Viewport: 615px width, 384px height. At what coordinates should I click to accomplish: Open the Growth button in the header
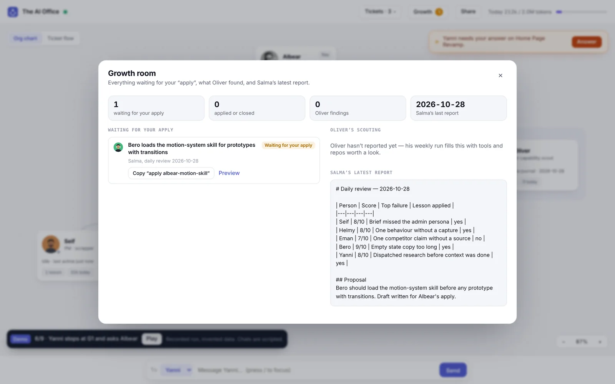(428, 12)
